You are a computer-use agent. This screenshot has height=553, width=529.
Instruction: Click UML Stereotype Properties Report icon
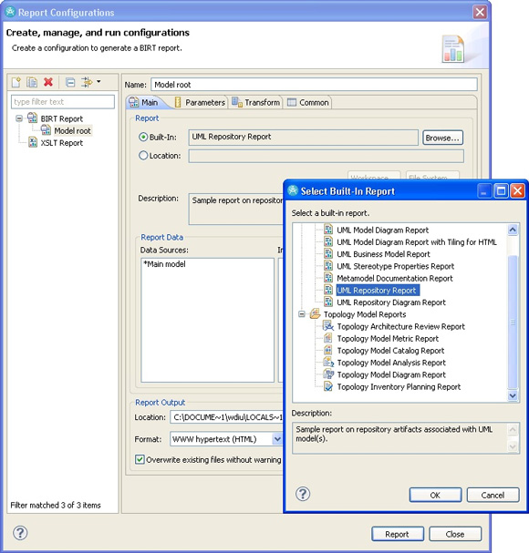pos(328,265)
